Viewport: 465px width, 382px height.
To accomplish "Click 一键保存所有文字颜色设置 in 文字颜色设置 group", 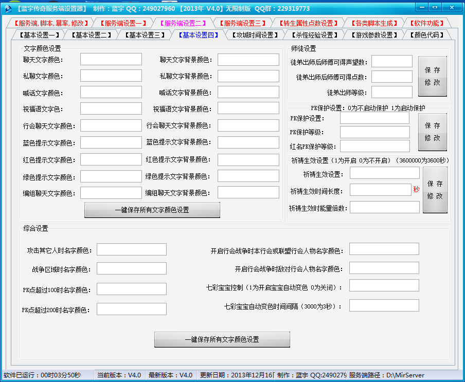I will 152,210.
